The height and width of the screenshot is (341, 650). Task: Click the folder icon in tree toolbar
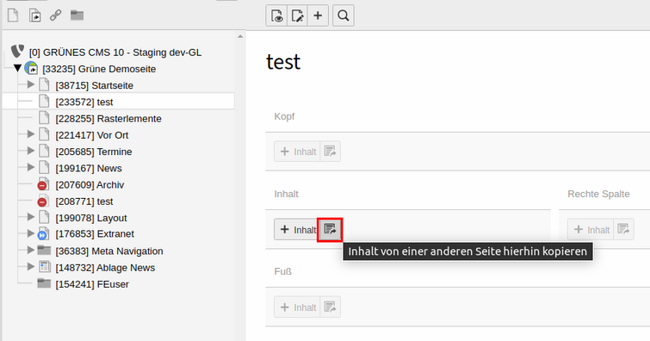pos(77,15)
